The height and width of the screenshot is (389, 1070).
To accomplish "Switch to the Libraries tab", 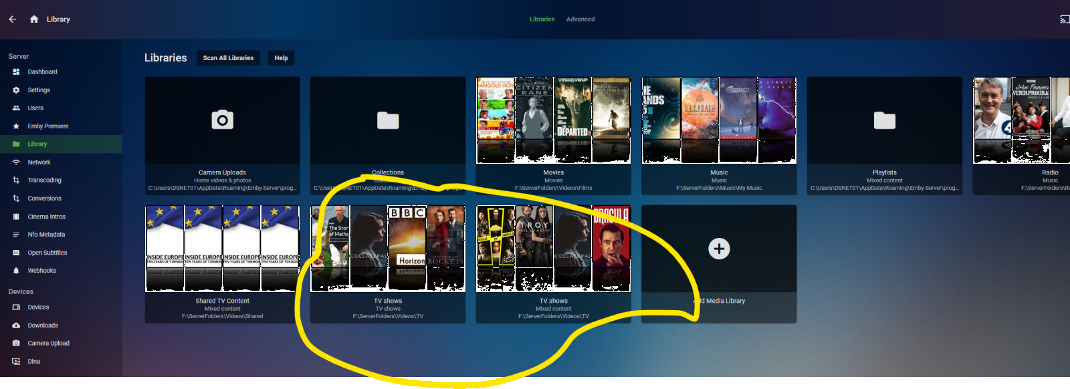I will click(542, 19).
